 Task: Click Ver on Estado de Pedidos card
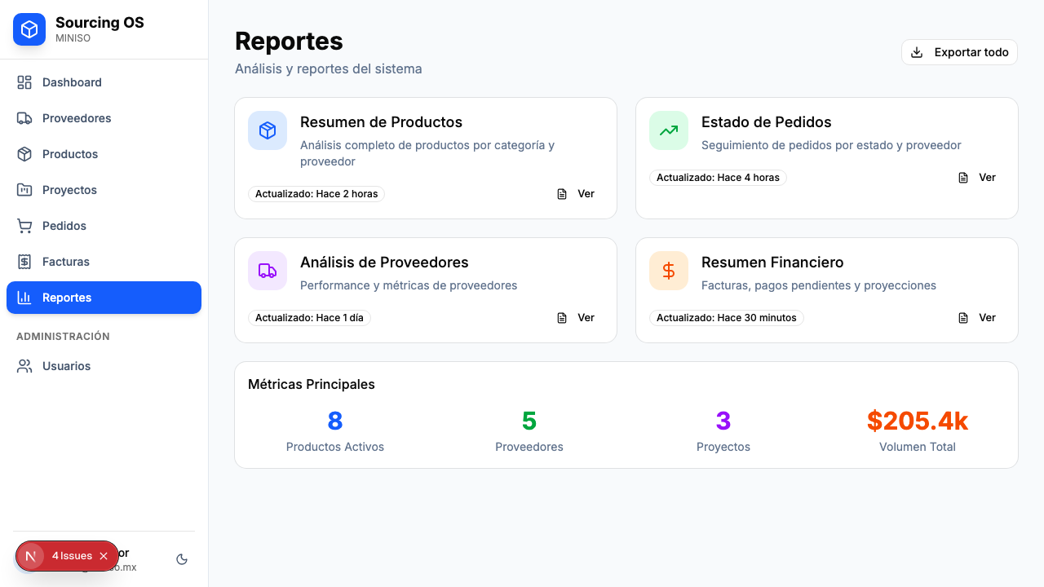pos(977,178)
